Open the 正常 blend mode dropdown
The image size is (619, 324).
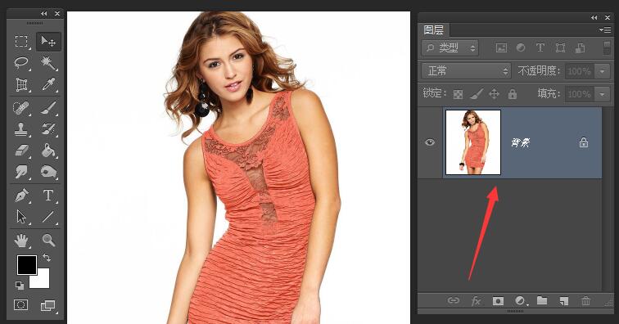pyautogui.click(x=466, y=71)
